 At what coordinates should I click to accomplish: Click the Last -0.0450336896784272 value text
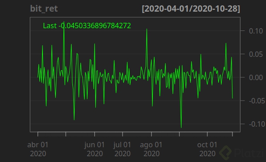click(87, 26)
